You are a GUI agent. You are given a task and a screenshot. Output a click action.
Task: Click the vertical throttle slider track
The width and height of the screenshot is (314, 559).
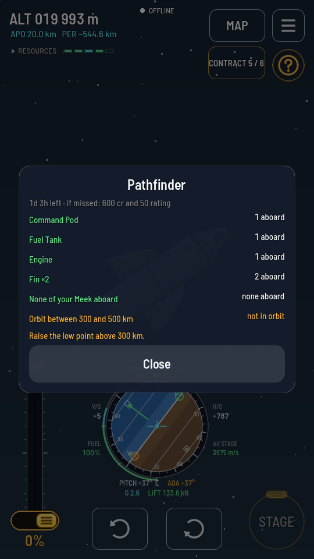(x=35, y=451)
